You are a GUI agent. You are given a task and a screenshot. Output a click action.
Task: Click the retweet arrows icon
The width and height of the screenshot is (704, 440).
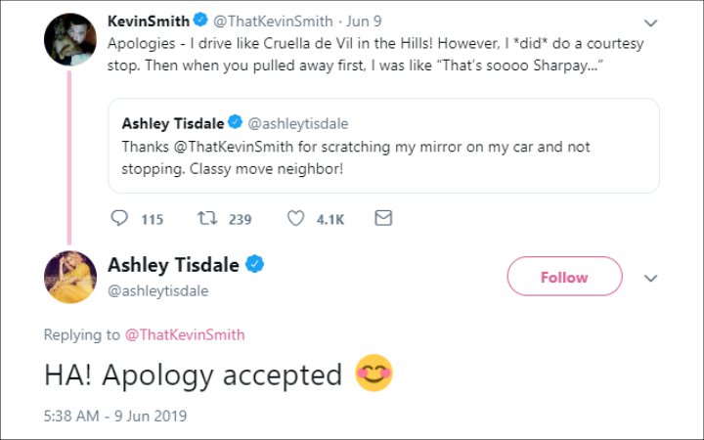pos(207,218)
